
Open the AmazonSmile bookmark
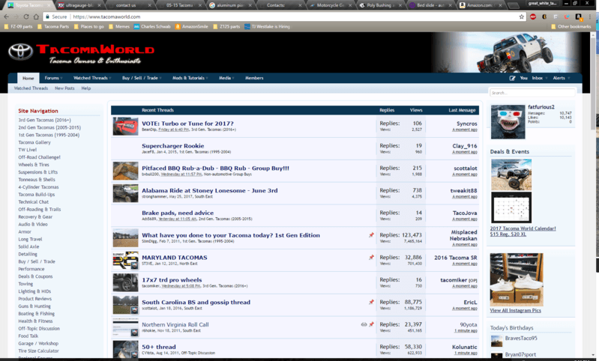click(191, 27)
